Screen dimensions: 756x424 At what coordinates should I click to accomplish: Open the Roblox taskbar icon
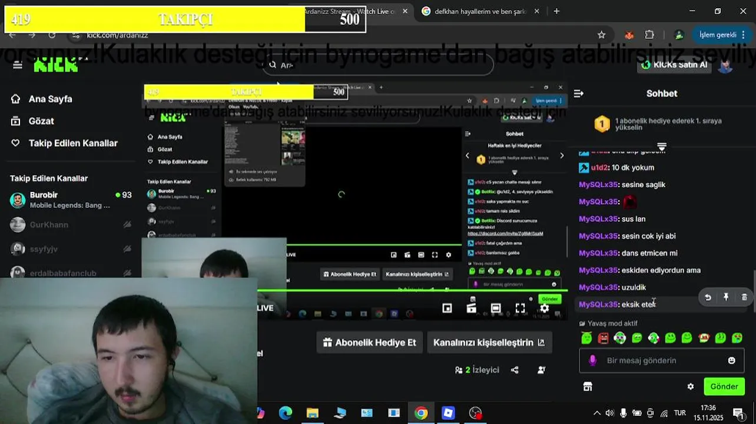coord(448,413)
